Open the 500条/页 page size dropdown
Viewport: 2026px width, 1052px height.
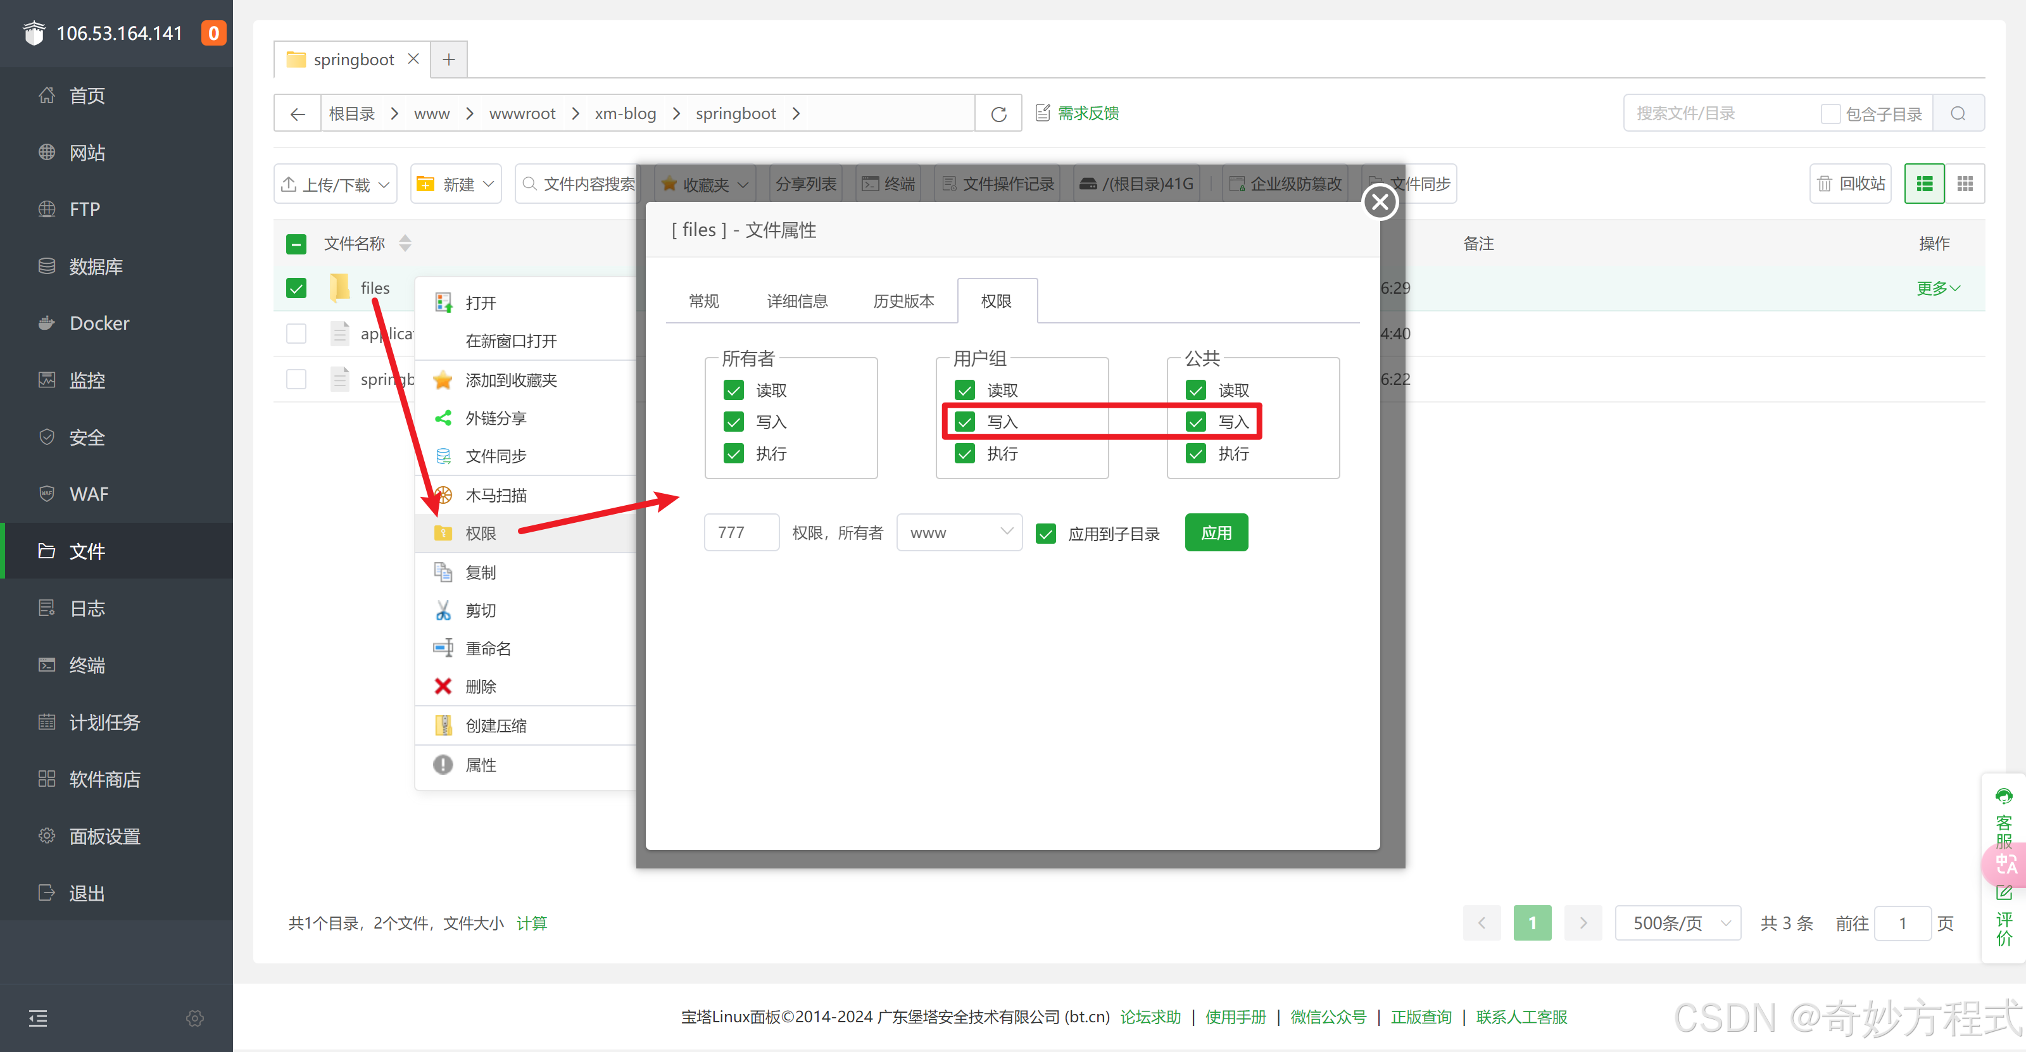[x=1678, y=922]
